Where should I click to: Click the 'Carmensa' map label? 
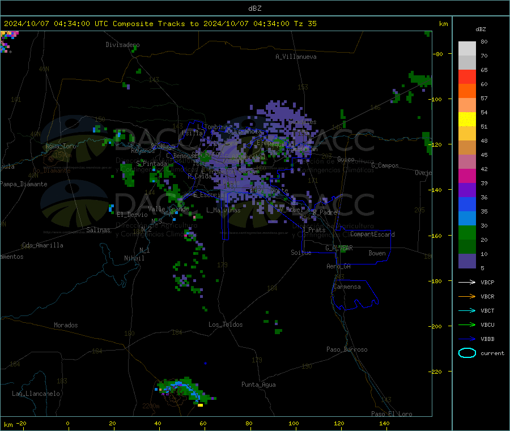[x=347, y=287]
